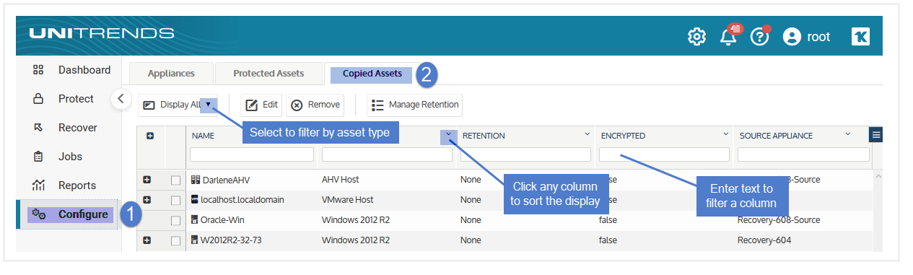Open Jobs in the sidebar

[58, 157]
